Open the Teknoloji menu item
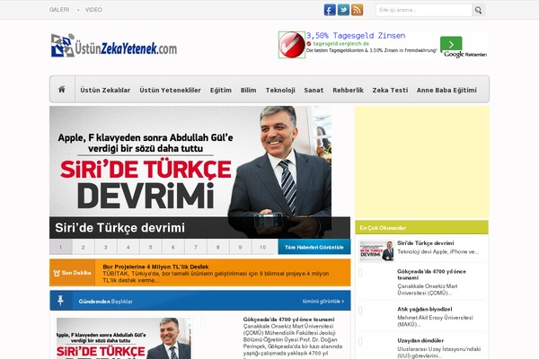Image resolution: width=539 pixels, height=359 pixels. coord(280,90)
